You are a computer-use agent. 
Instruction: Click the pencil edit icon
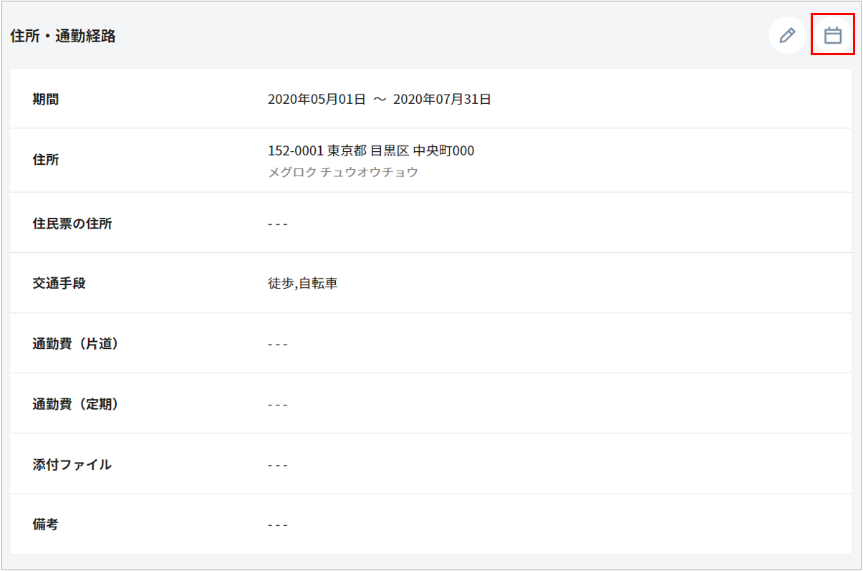coord(787,35)
